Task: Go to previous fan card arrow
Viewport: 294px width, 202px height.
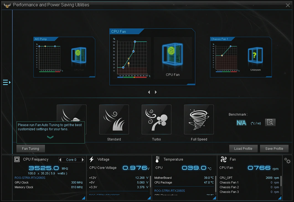Action: [149, 92]
